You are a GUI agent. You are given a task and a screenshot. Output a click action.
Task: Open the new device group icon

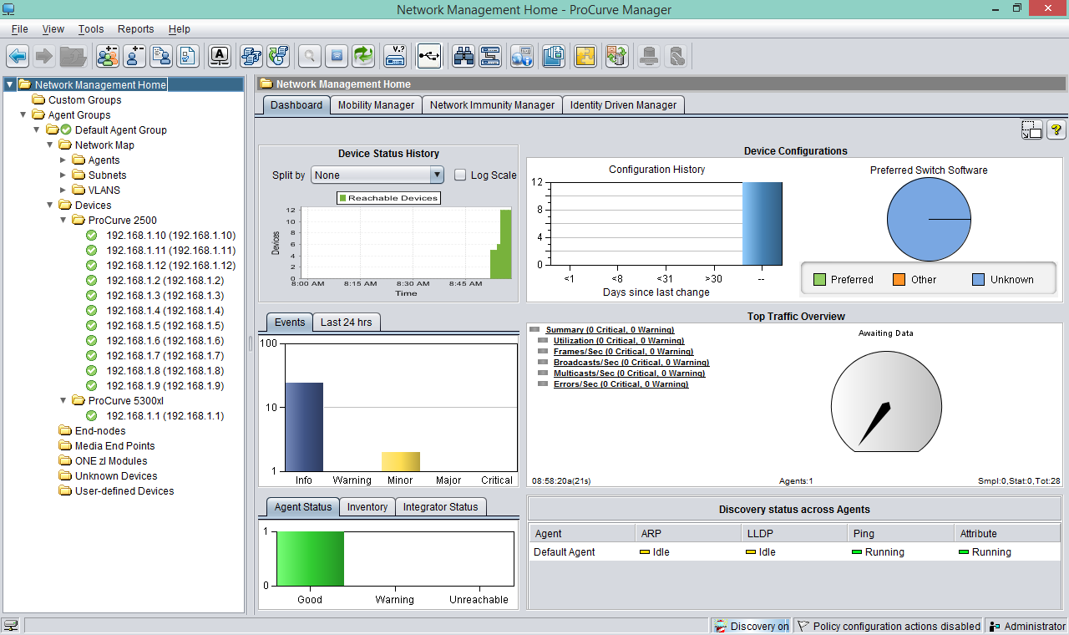[x=107, y=56]
